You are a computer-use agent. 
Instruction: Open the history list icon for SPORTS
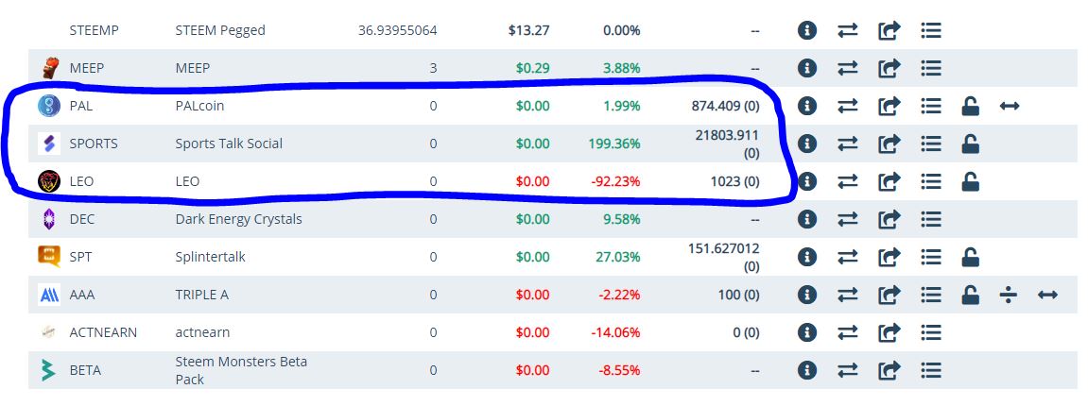930,144
